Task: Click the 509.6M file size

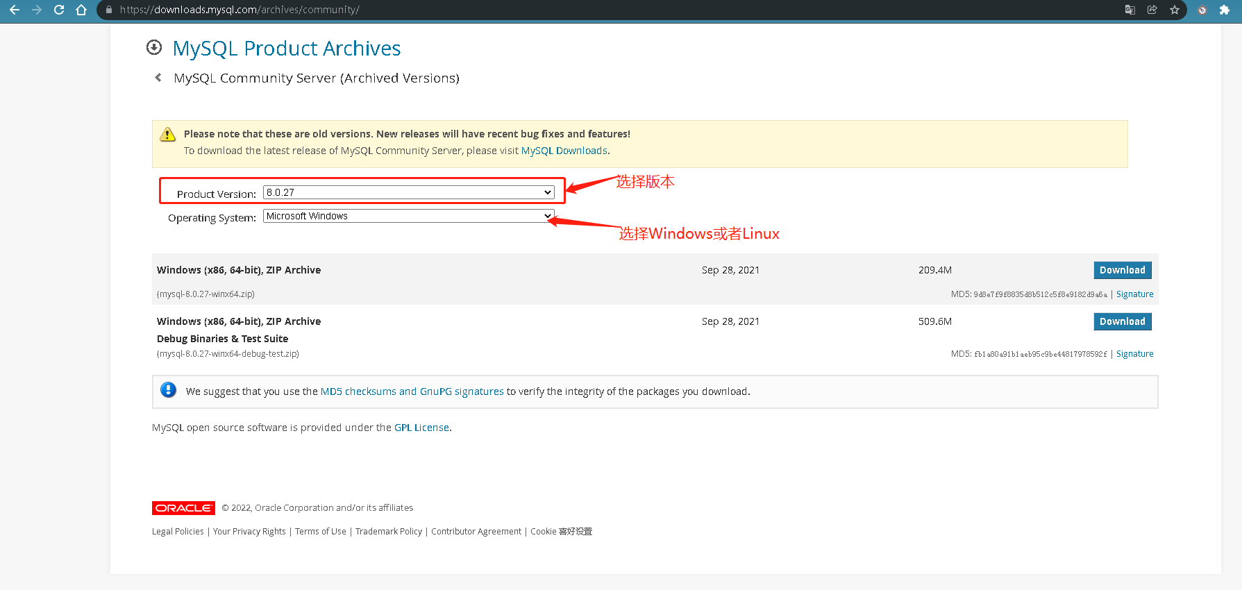Action: pos(935,321)
